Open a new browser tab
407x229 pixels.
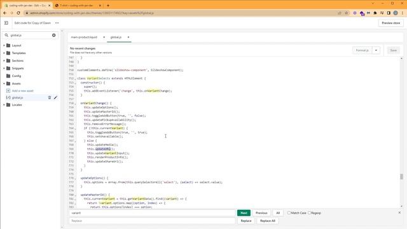108,5
